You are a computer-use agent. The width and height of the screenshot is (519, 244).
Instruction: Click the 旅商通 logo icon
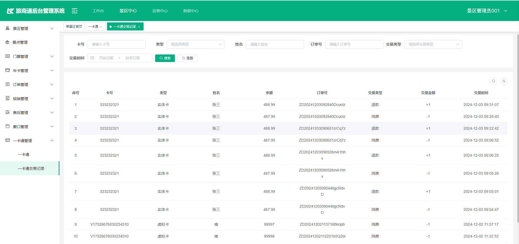[x=10, y=11]
